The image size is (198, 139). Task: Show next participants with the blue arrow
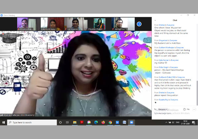click(139, 24)
